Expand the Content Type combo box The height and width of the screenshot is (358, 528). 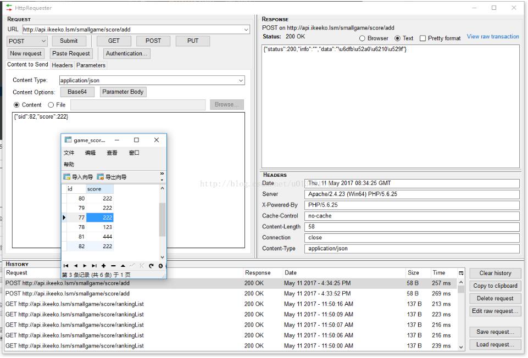click(x=240, y=81)
